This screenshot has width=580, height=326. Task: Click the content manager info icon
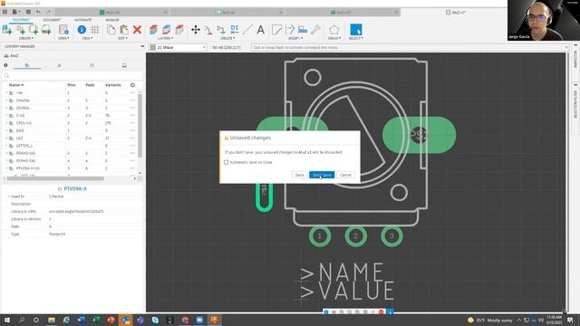(x=5, y=65)
